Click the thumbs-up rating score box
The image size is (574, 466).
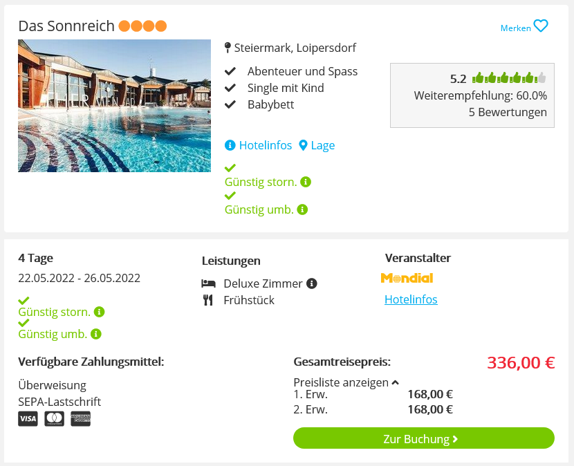click(x=472, y=95)
